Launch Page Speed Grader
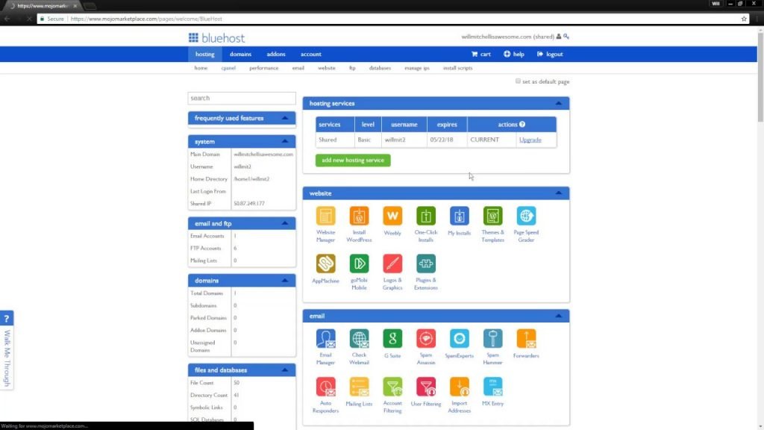 point(526,216)
